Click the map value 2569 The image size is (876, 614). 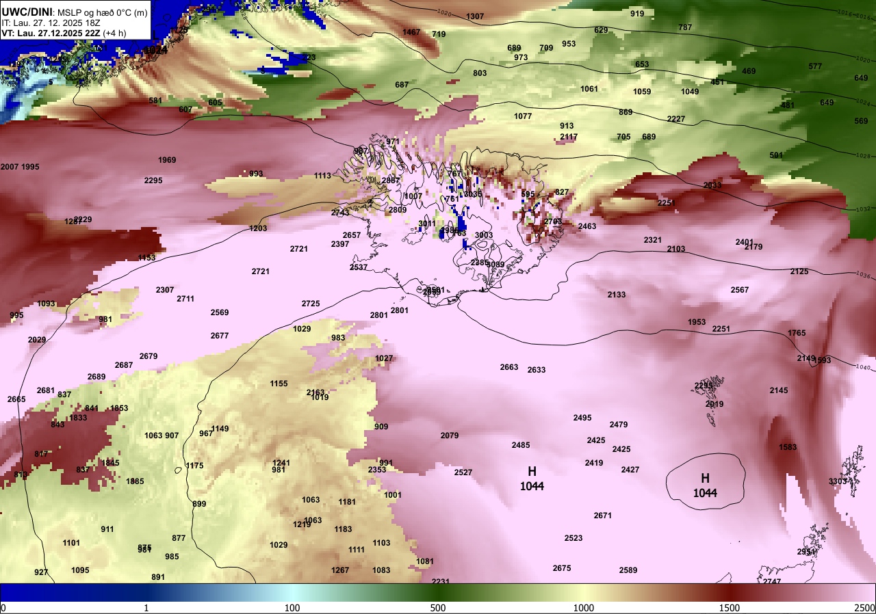(x=220, y=312)
